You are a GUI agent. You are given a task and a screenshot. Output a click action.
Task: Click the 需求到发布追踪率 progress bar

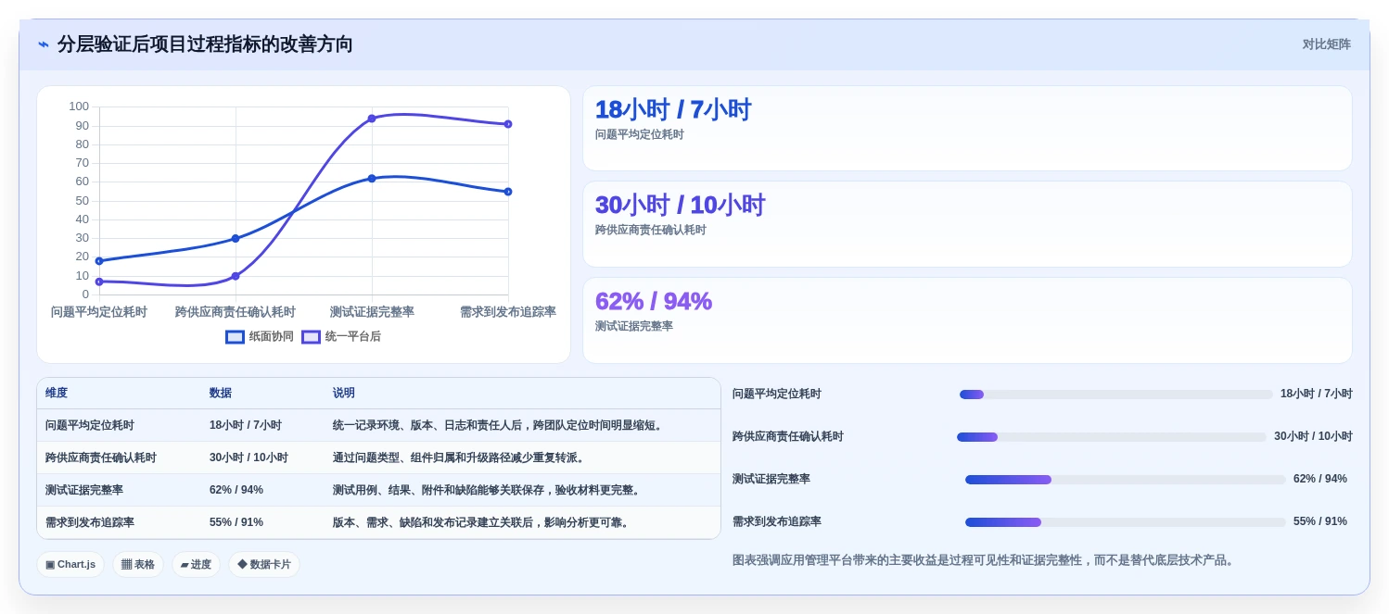pyautogui.click(x=1126, y=522)
